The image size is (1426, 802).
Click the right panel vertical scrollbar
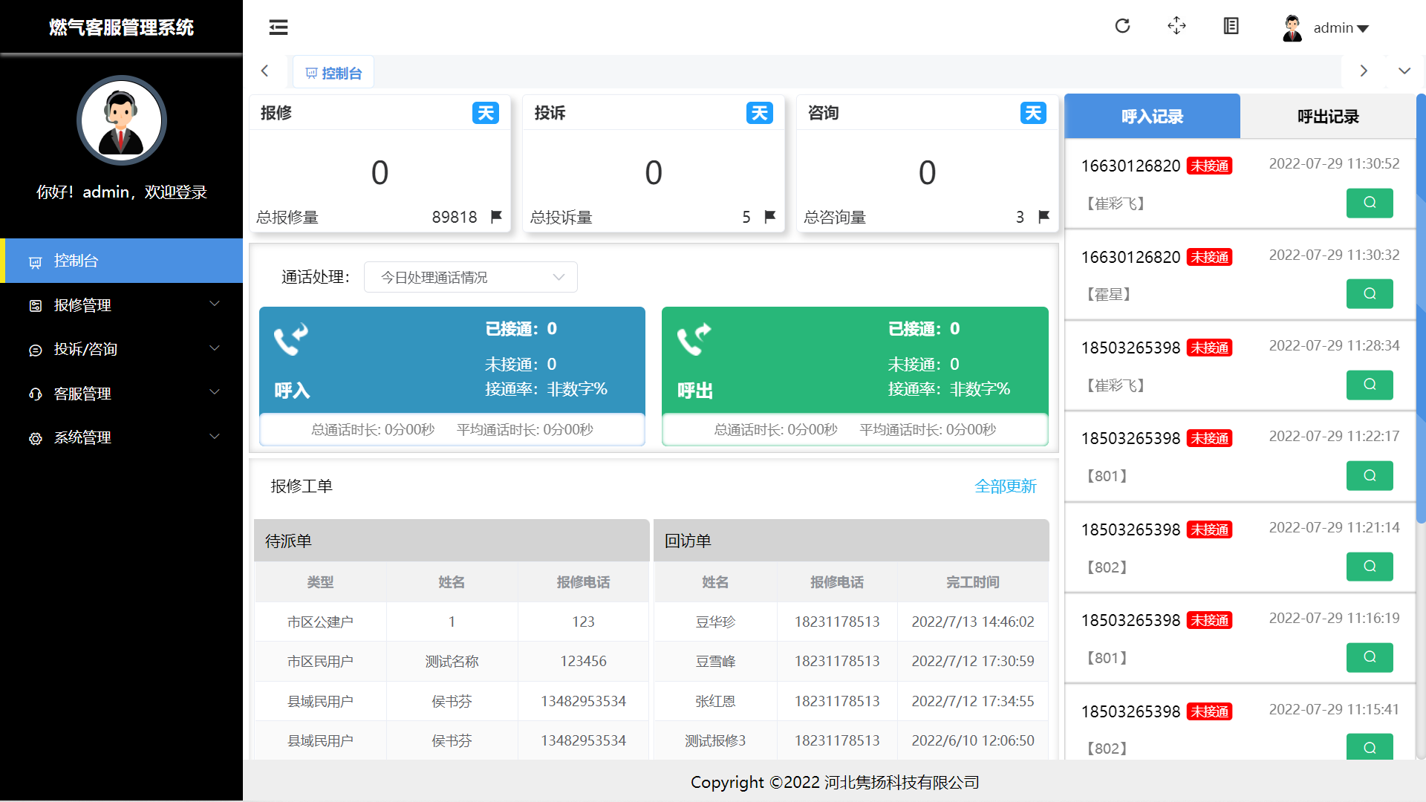[1421, 308]
